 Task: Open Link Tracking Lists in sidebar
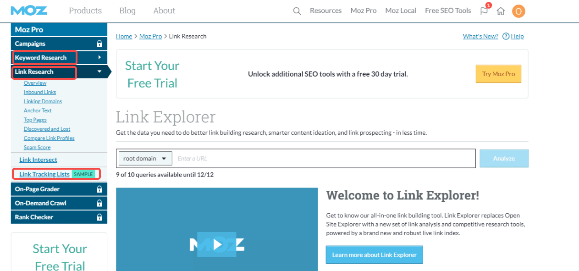point(44,174)
